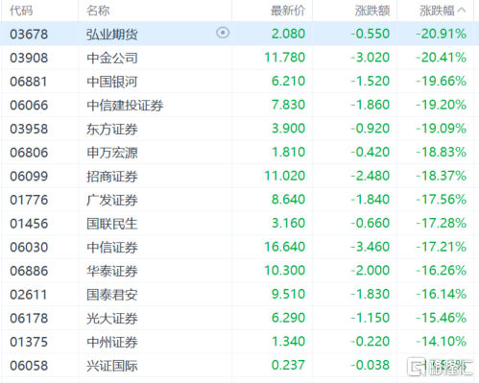Viewport: 479px width, 383px height.
Task: Select stock code 01456
Action: point(29,224)
